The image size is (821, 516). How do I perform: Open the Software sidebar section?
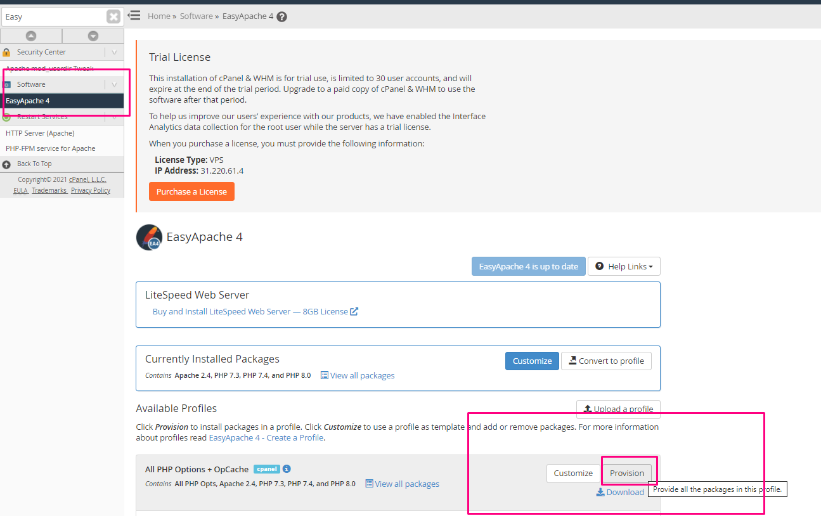tap(31, 84)
